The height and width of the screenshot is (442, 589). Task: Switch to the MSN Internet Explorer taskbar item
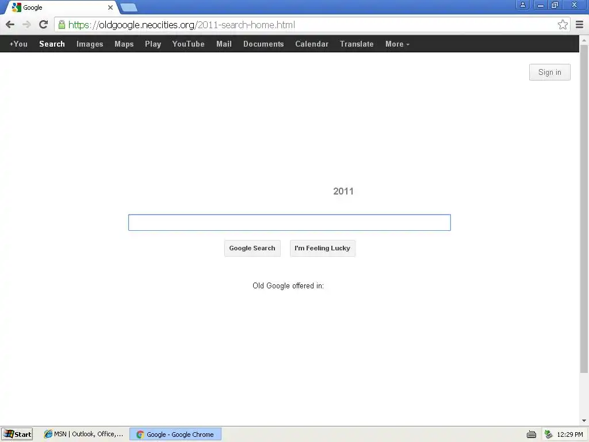83,434
